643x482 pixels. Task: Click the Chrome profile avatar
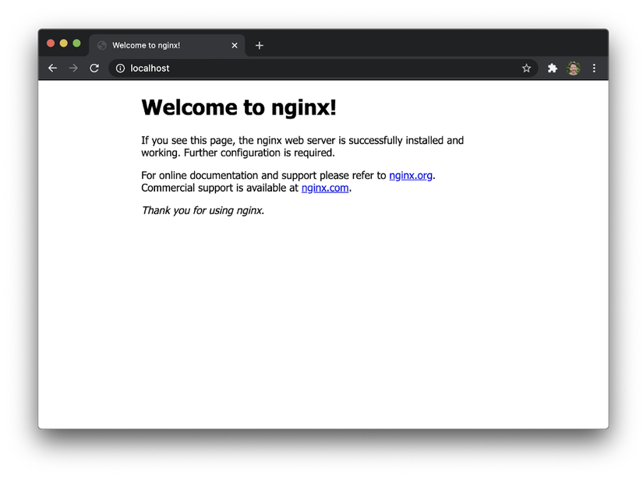pos(573,68)
